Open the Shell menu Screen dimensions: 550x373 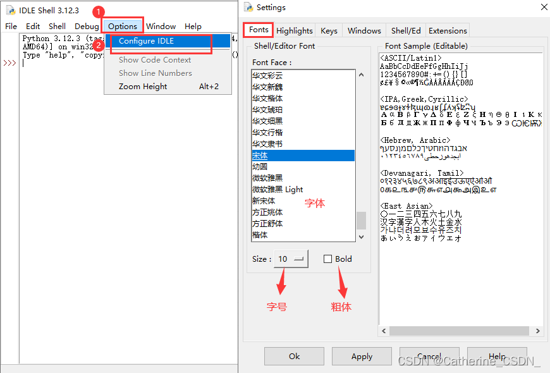[57, 27]
